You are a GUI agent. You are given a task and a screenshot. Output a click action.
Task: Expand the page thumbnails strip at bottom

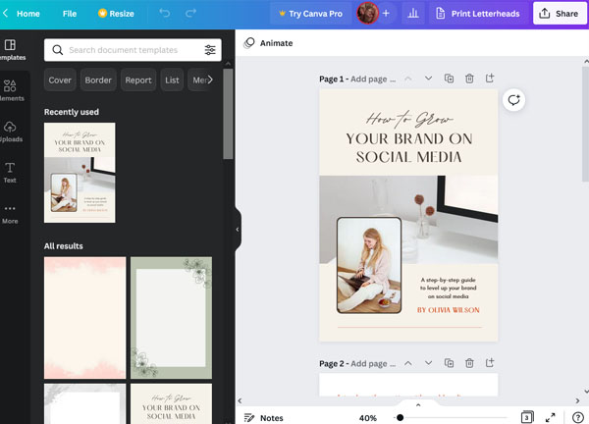(x=418, y=404)
